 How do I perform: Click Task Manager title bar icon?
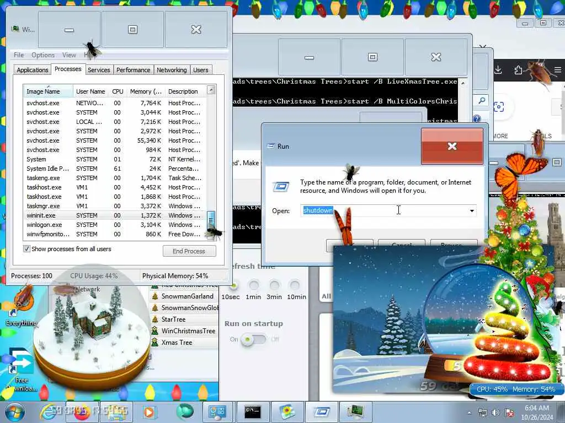pyautogui.click(x=15, y=29)
